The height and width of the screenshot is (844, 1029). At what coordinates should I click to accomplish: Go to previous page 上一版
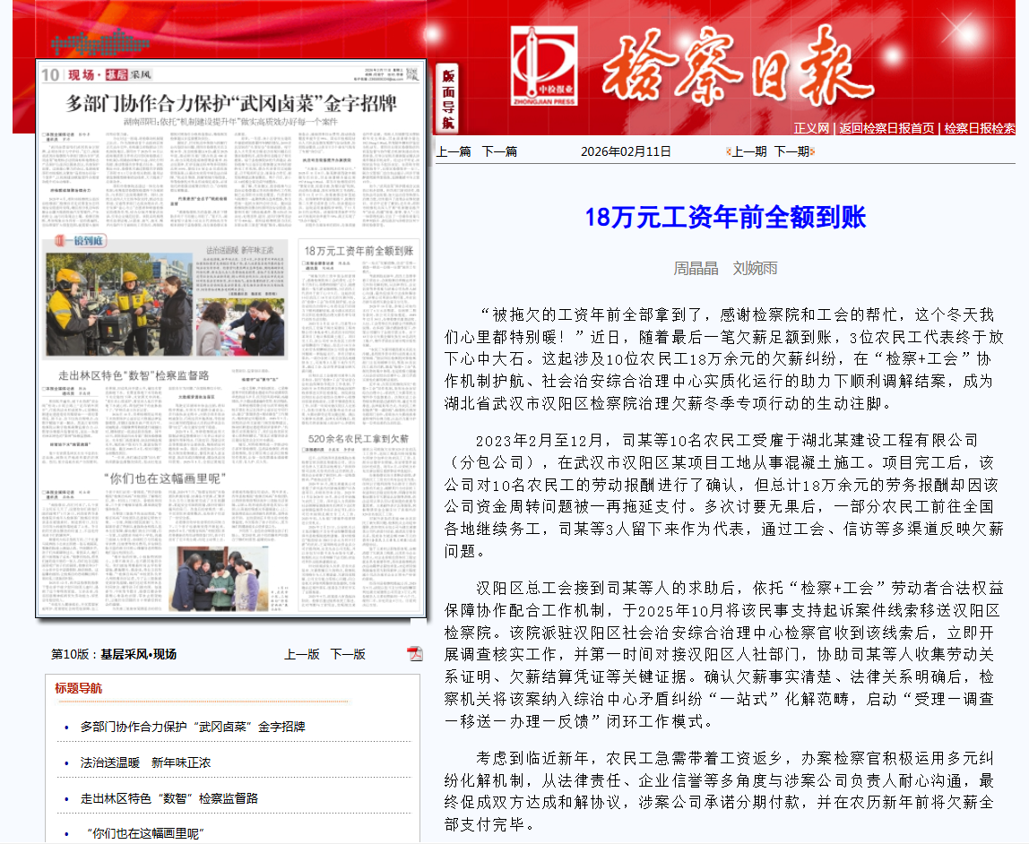coord(302,654)
